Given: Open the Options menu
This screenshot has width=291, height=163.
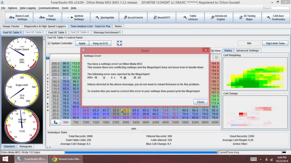Looking at the screenshot, I should [13, 8].
